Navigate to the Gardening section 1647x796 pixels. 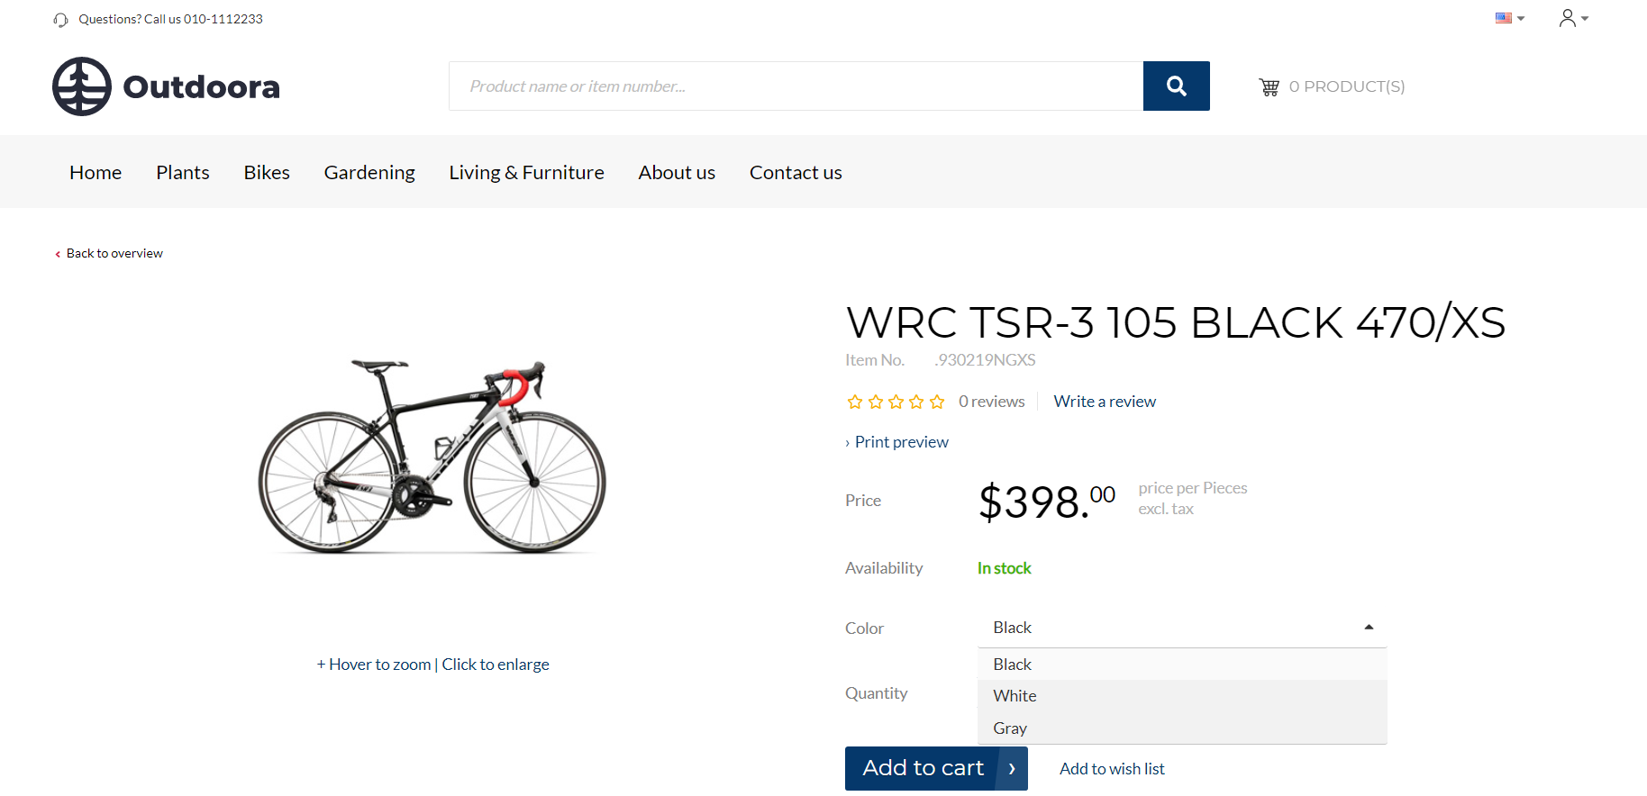point(369,172)
